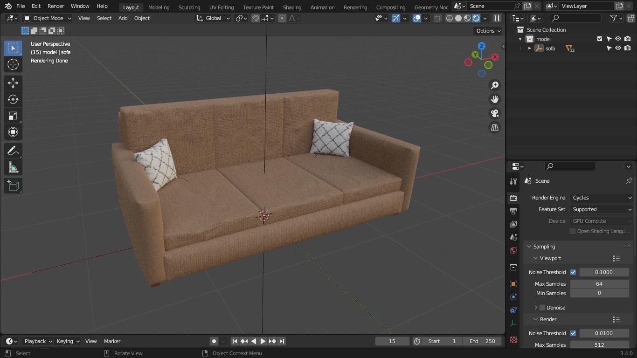This screenshot has width=637, height=358.
Task: Toggle viewport Noise Threshold checkbox
Action: click(x=573, y=272)
